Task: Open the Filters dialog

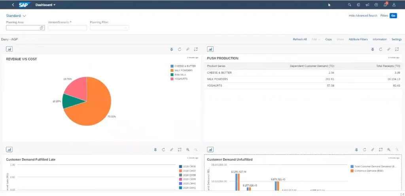Action: click(384, 16)
